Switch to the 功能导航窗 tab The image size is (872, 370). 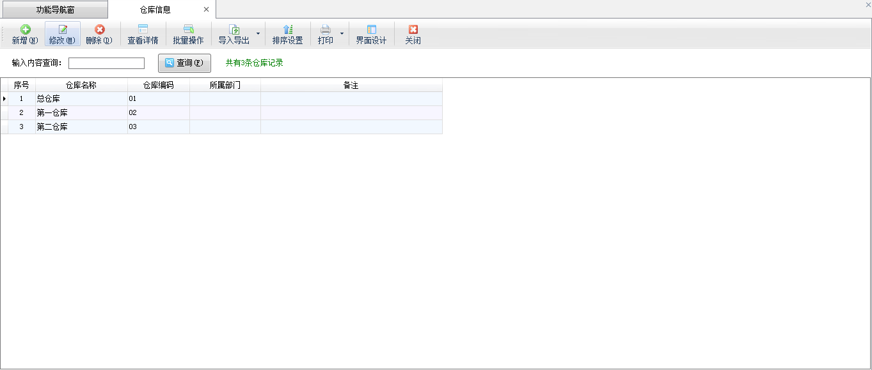[x=55, y=10]
